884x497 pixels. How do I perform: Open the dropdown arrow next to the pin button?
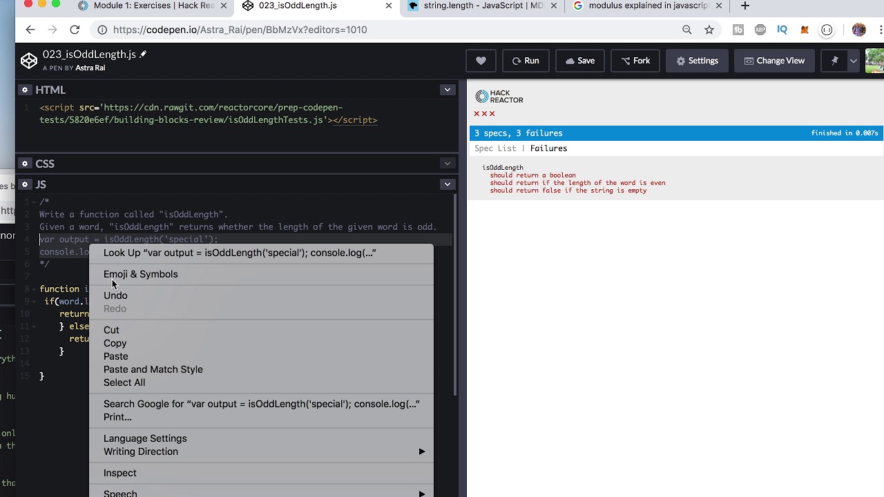pyautogui.click(x=854, y=61)
